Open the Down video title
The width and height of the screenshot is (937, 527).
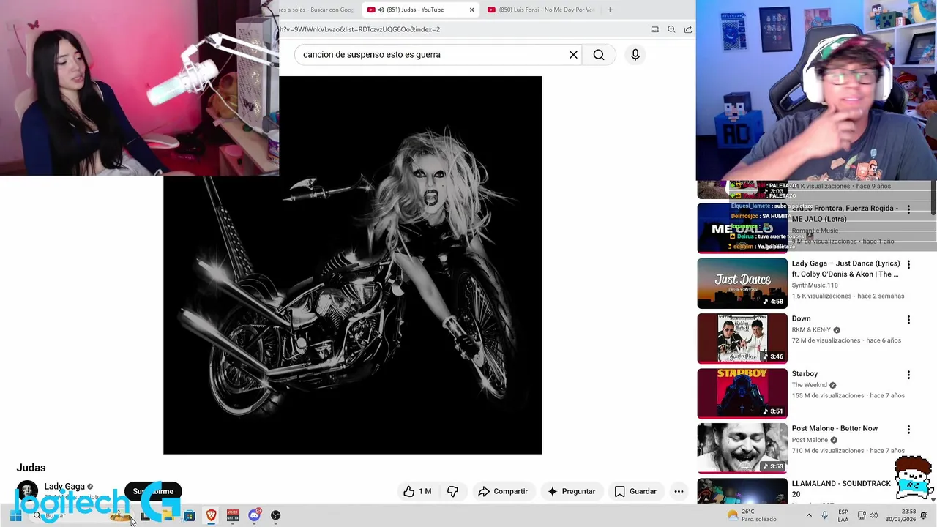[801, 318]
